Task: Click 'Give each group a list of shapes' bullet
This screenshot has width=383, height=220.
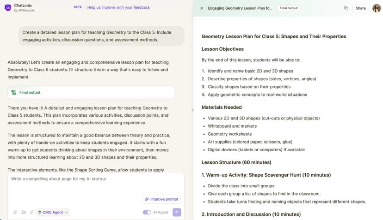Action: point(264,194)
